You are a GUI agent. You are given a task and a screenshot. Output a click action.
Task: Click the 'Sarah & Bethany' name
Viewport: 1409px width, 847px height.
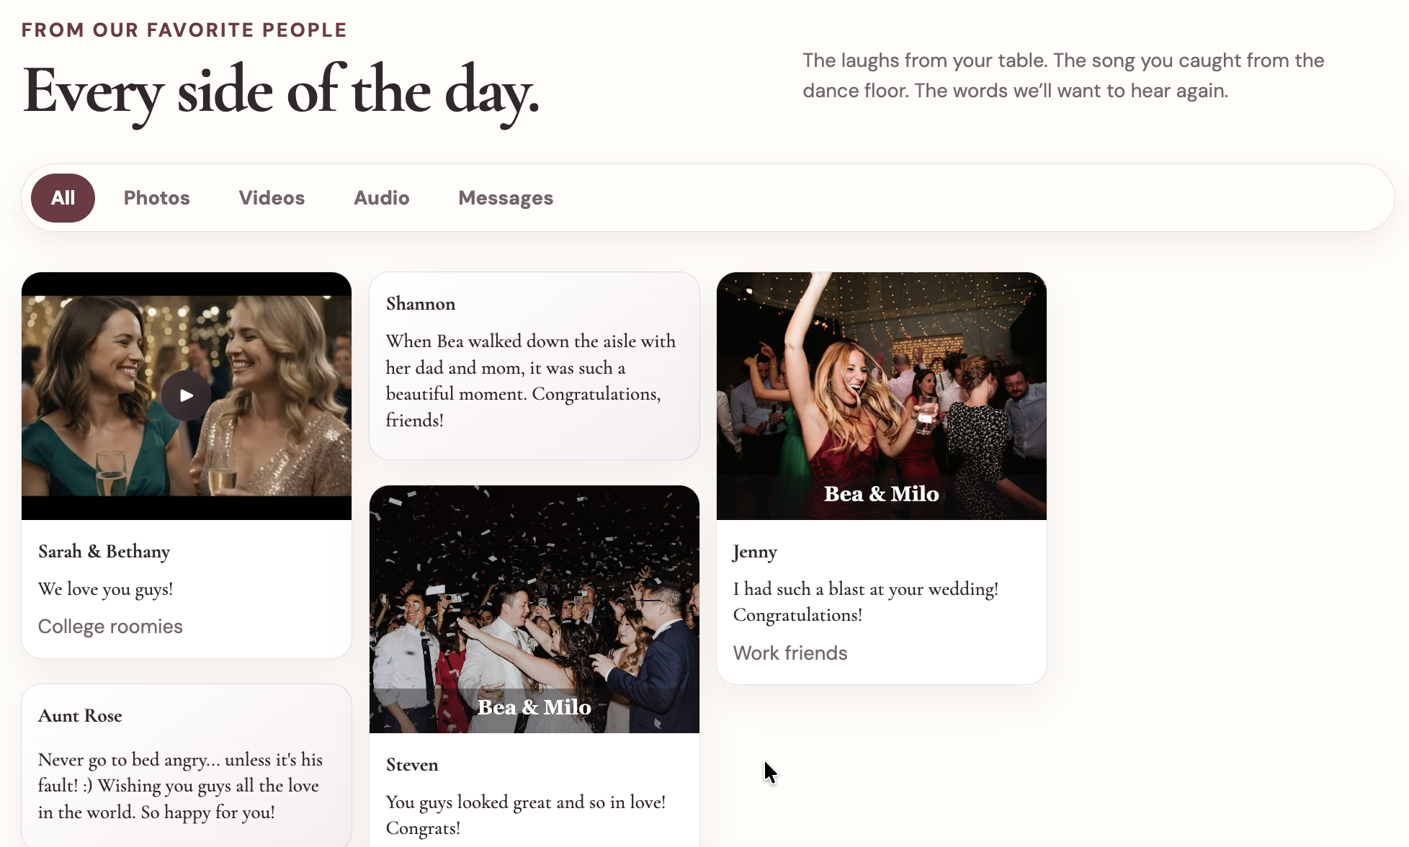(x=104, y=552)
